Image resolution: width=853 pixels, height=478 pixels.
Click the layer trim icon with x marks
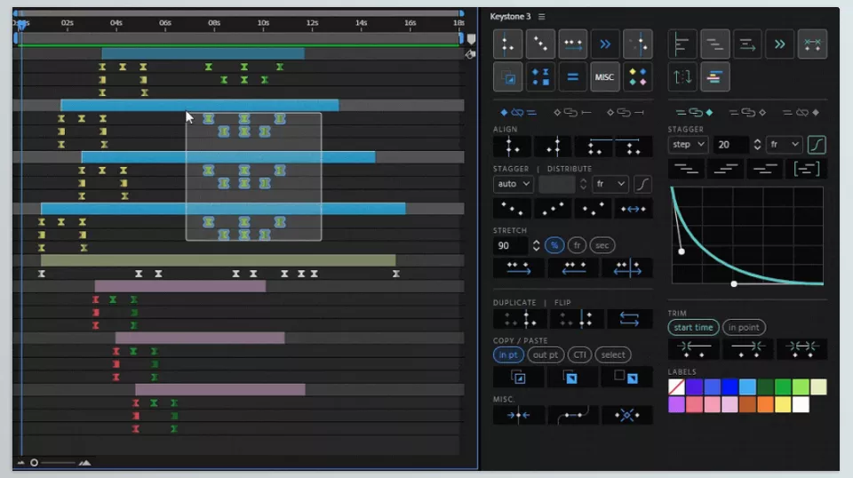812,44
